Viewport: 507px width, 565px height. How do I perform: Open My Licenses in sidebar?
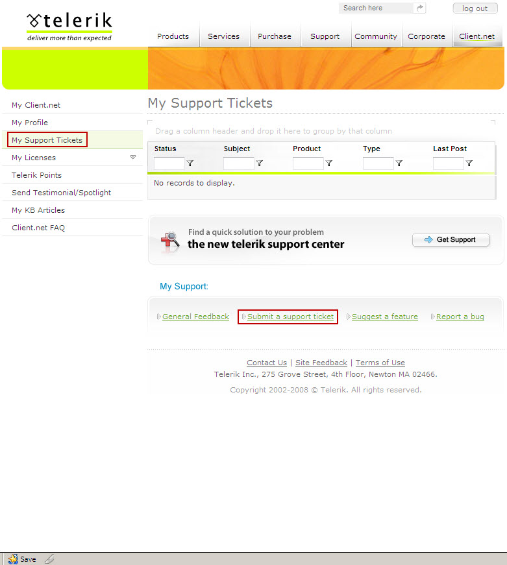pos(72,158)
